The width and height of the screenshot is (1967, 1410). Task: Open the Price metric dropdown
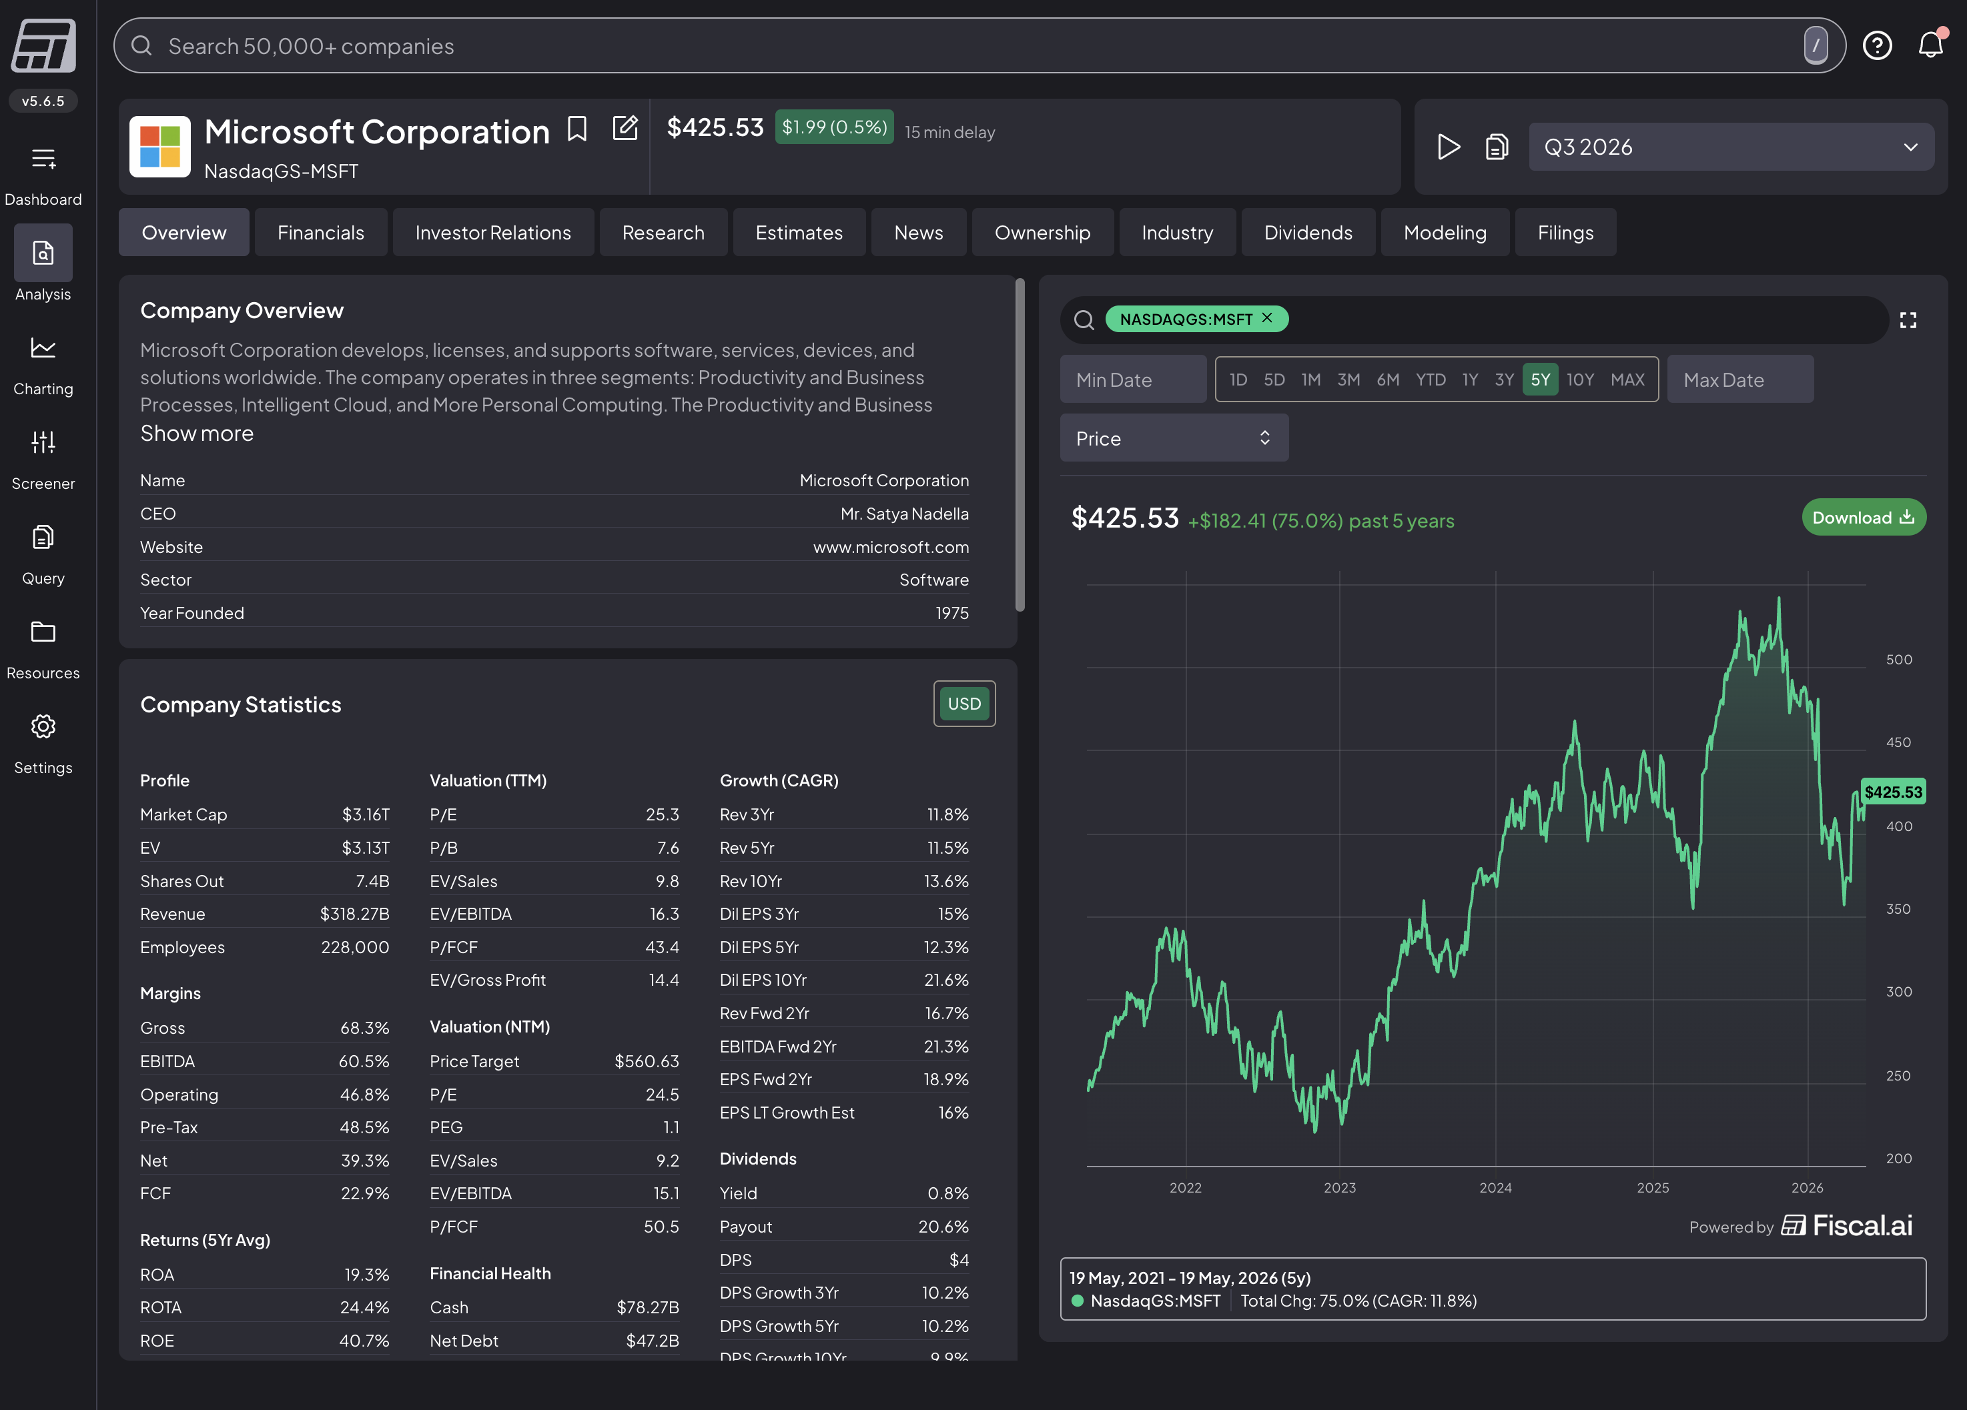coord(1174,438)
